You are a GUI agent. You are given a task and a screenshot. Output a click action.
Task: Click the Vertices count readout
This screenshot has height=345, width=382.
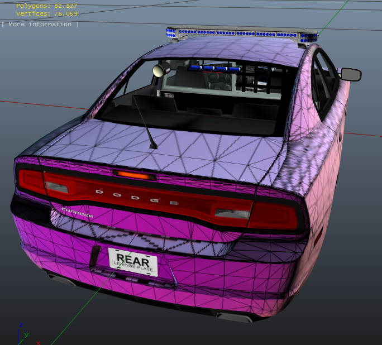tap(47, 13)
